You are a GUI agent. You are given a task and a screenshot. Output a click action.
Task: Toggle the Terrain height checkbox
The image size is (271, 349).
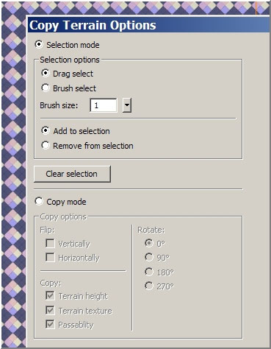(x=50, y=296)
